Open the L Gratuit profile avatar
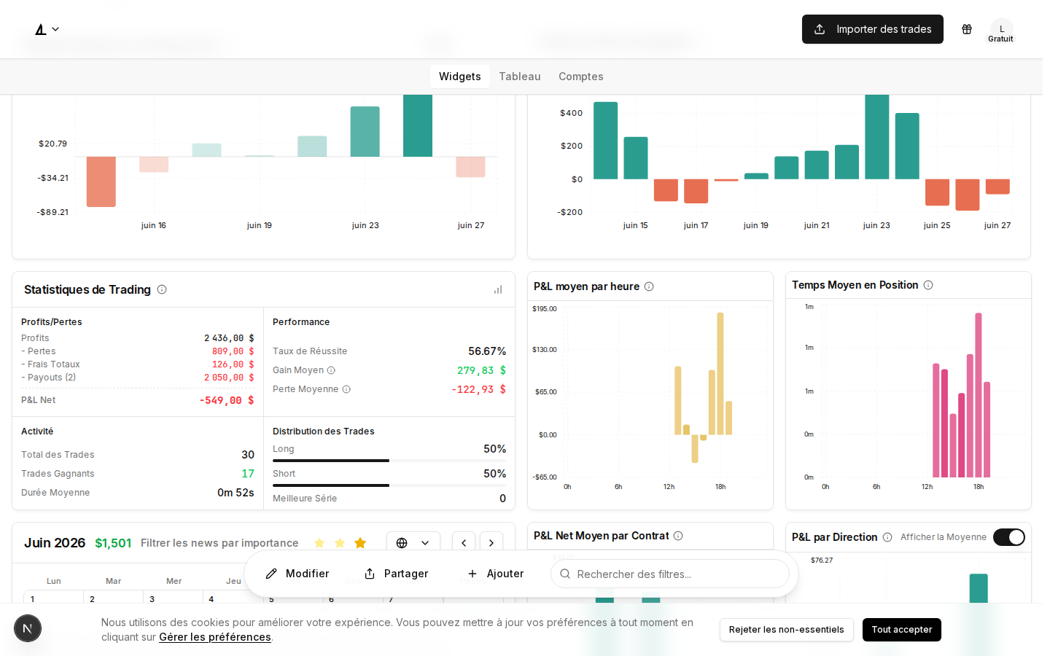1050x656 pixels. tap(1001, 30)
